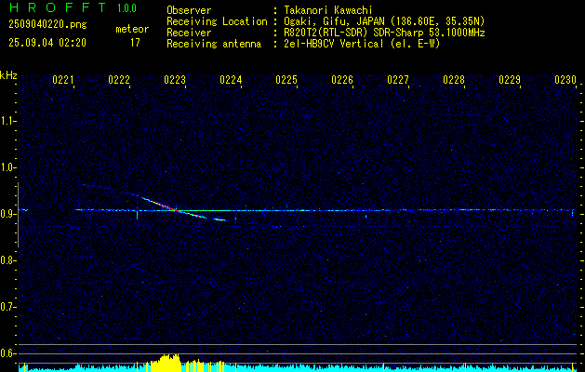Viewport: 585px width, 372px height.
Task: Click the file name 2509040220.png
Action: click(47, 25)
